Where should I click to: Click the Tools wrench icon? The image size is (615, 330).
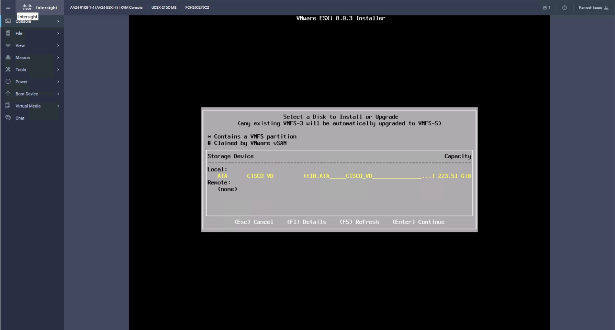tap(8, 70)
